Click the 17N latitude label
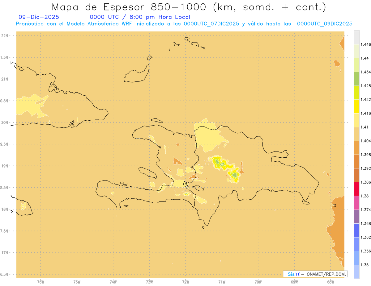Viewport: 371px width, 286px height. tap(5, 253)
